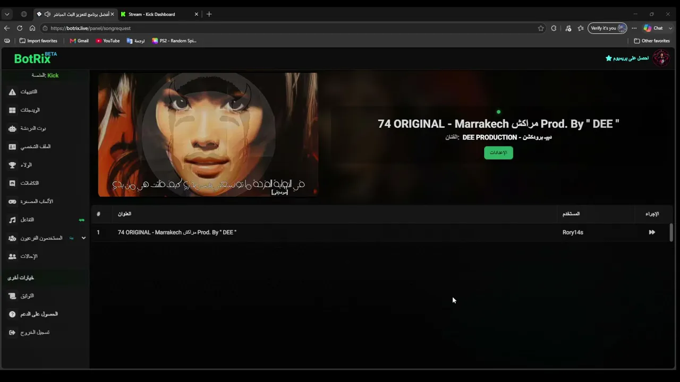Click the browser back arrow
680x382 pixels.
[x=7, y=28]
